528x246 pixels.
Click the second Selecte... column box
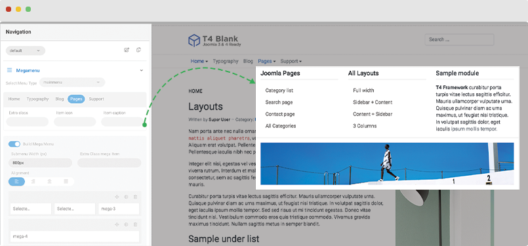point(75,209)
